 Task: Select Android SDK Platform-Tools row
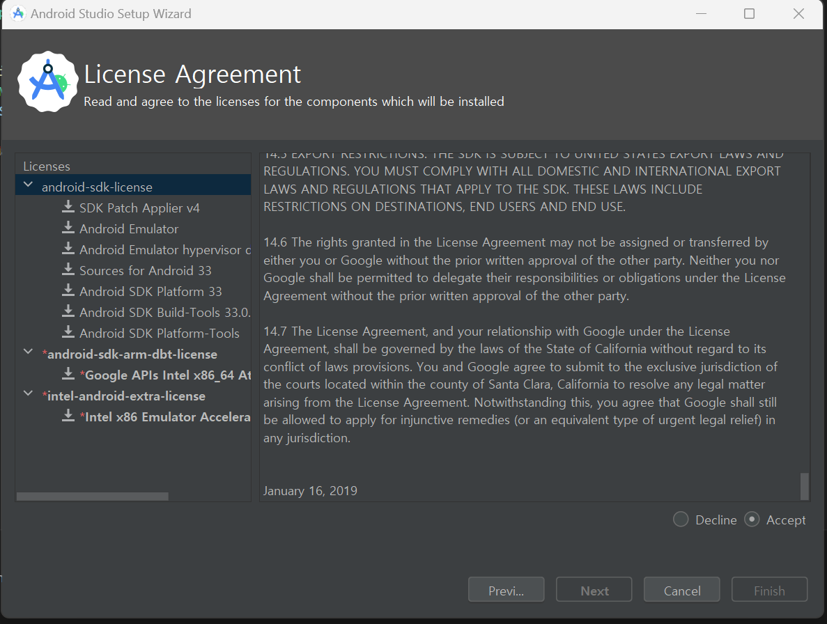click(134, 333)
